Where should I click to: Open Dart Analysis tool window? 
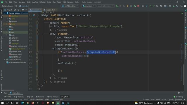(x=53, y=97)
